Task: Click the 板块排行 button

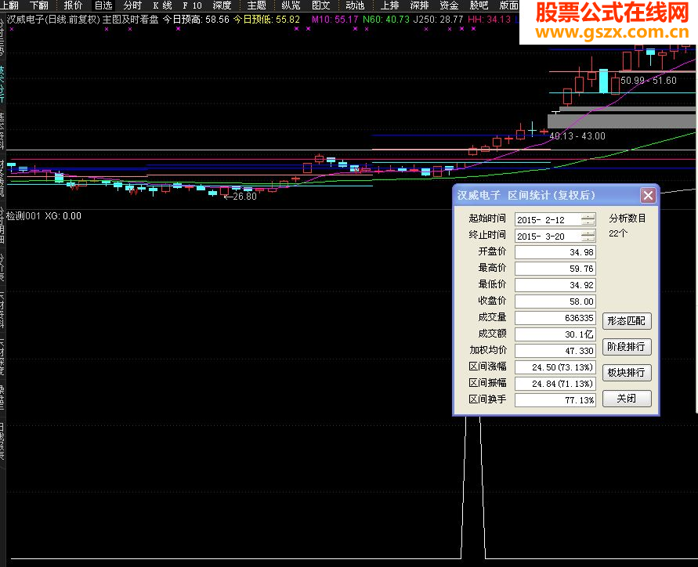Action: pos(627,373)
